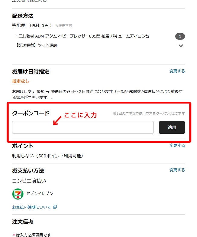Click 変更する next to お支払い方法
The image size is (197, 237).
(x=177, y=170)
